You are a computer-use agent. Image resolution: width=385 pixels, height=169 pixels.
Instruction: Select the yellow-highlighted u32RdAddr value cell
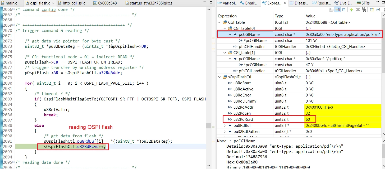click(x=343, y=107)
